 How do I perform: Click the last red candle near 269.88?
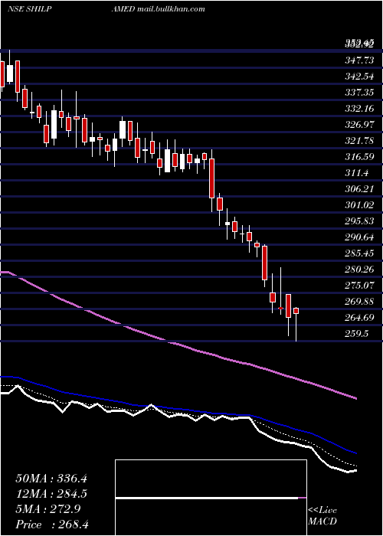296,311
